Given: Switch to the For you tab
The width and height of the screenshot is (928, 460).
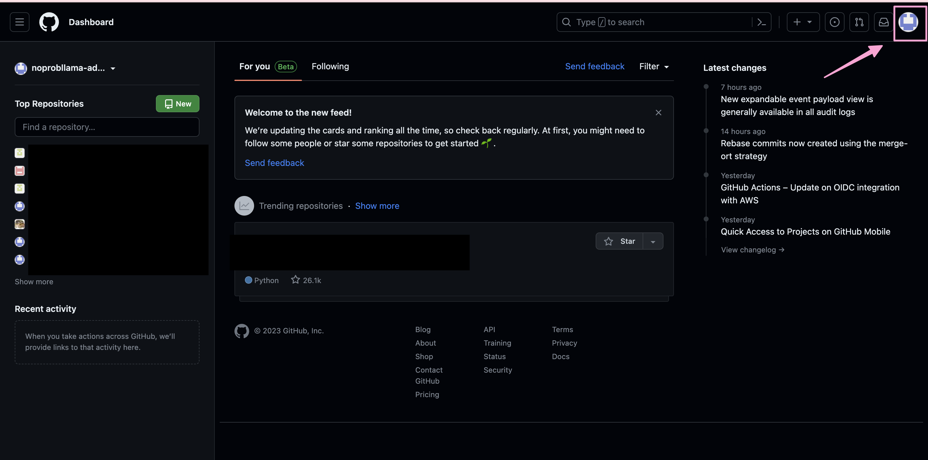Looking at the screenshot, I should point(268,67).
